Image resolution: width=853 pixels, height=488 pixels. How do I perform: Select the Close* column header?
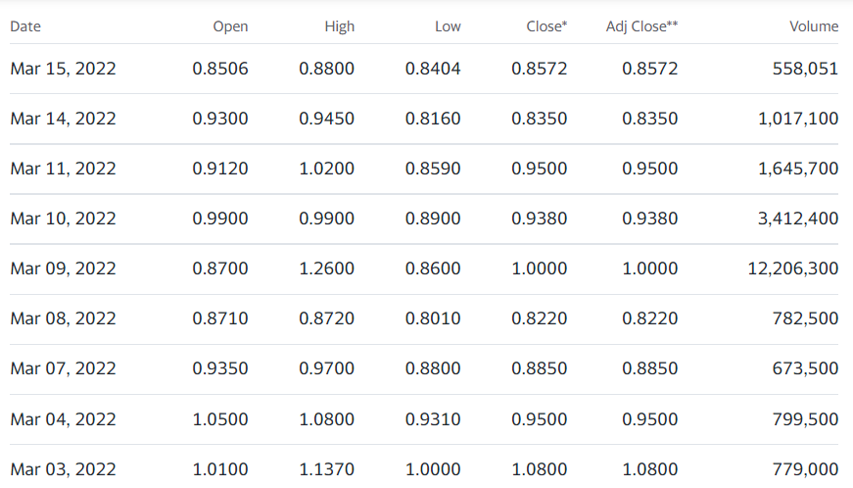[546, 26]
